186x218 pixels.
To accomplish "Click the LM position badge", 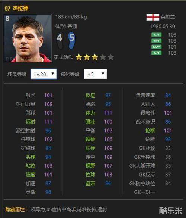I will 157,53.
